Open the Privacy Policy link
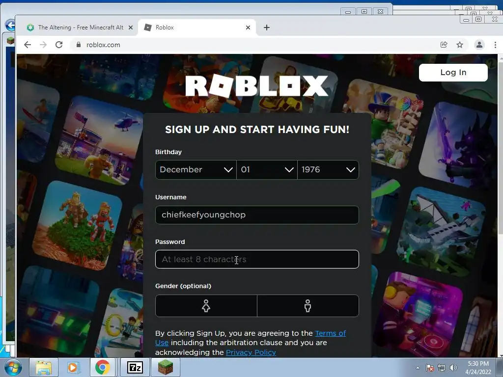The width and height of the screenshot is (503, 377). (251, 352)
